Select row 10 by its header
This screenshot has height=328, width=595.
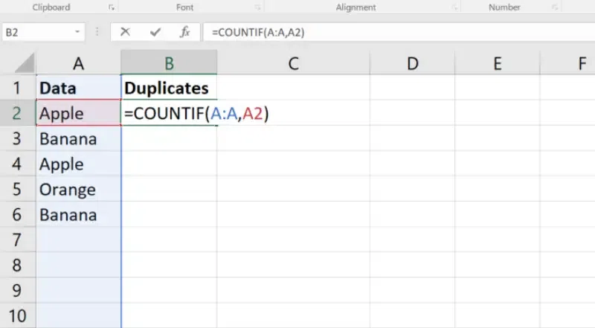(17, 315)
